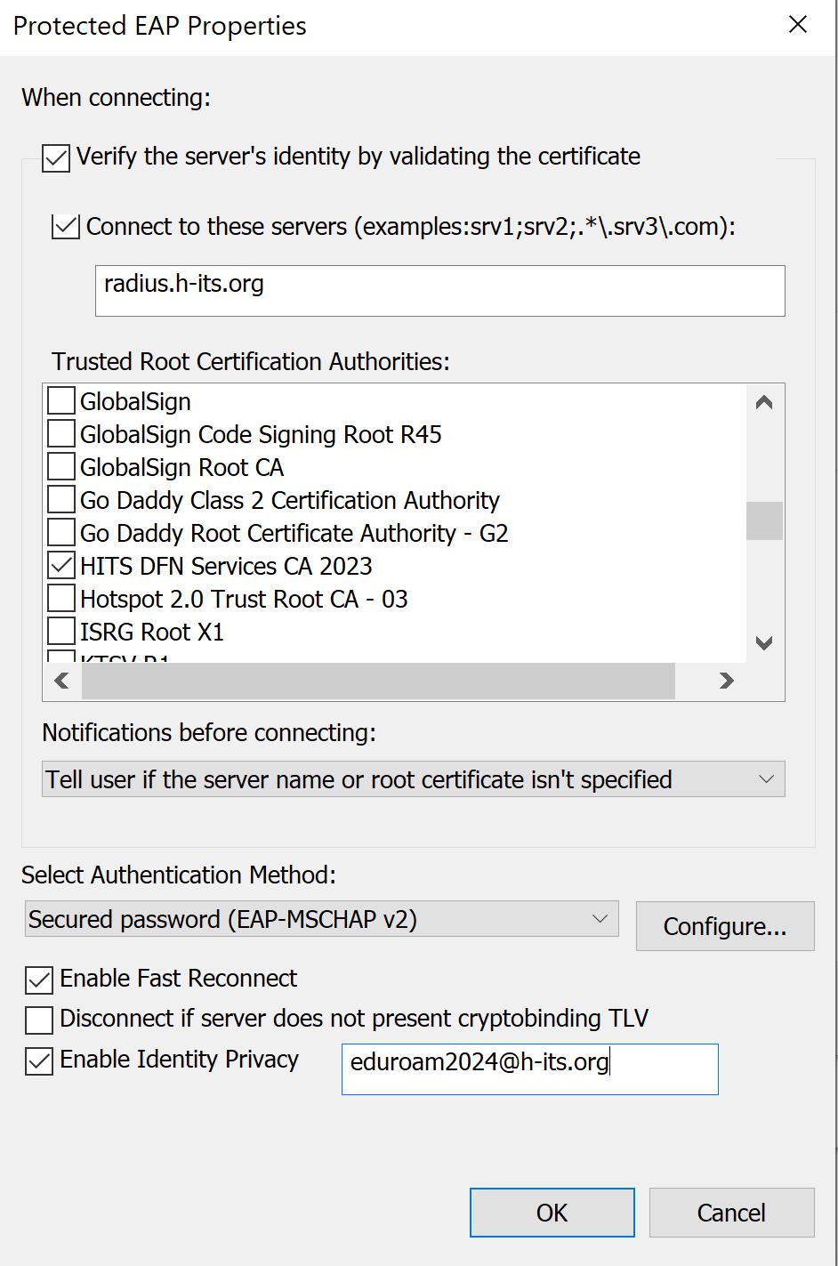Click the horizontal scroll-right arrow
Viewport: 838px width, 1266px height.
click(x=726, y=681)
